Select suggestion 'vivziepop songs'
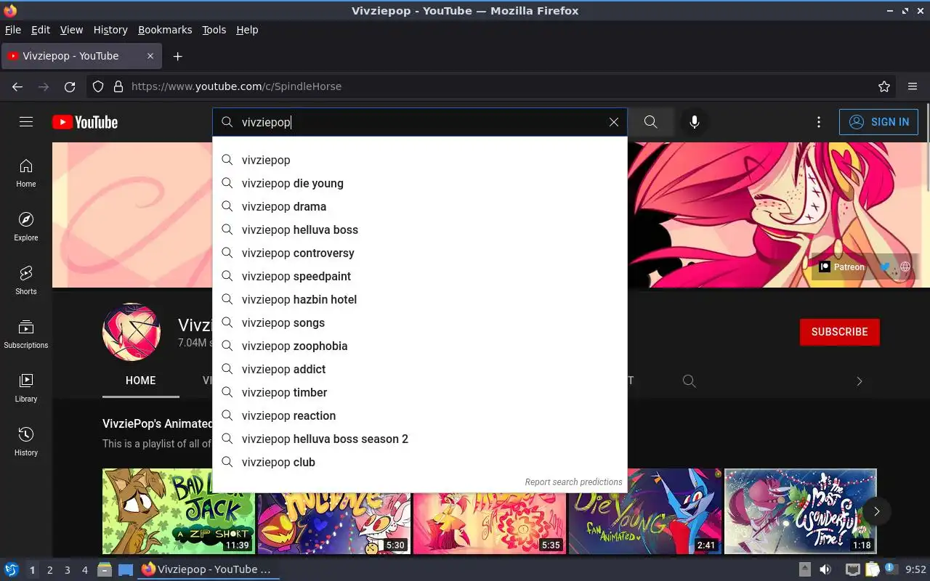This screenshot has width=930, height=581. (x=420, y=322)
